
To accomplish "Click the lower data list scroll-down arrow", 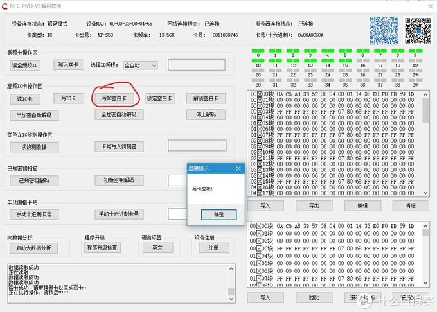I will coord(425,283).
